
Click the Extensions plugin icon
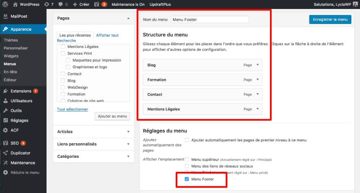pos(5,91)
